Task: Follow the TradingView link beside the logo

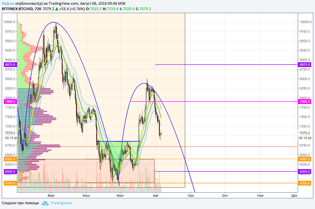Action: tap(61, 203)
